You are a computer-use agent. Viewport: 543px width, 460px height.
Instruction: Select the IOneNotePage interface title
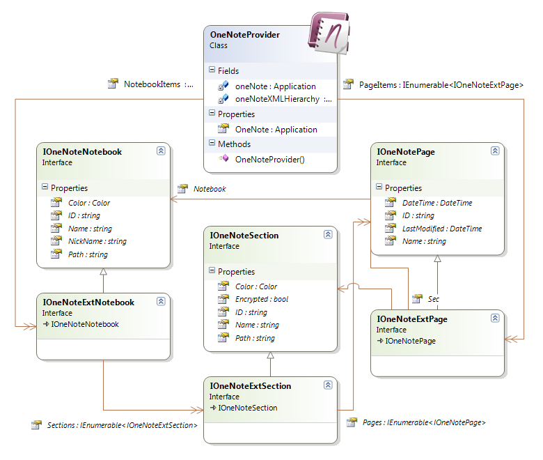(x=406, y=152)
